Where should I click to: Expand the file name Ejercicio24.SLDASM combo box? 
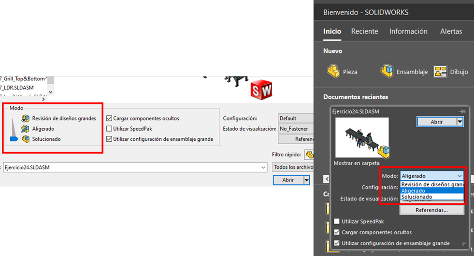[263, 167]
